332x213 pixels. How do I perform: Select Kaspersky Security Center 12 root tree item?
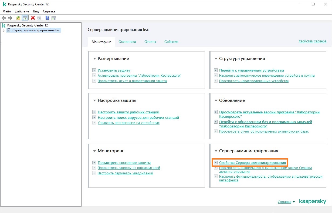coord(27,25)
